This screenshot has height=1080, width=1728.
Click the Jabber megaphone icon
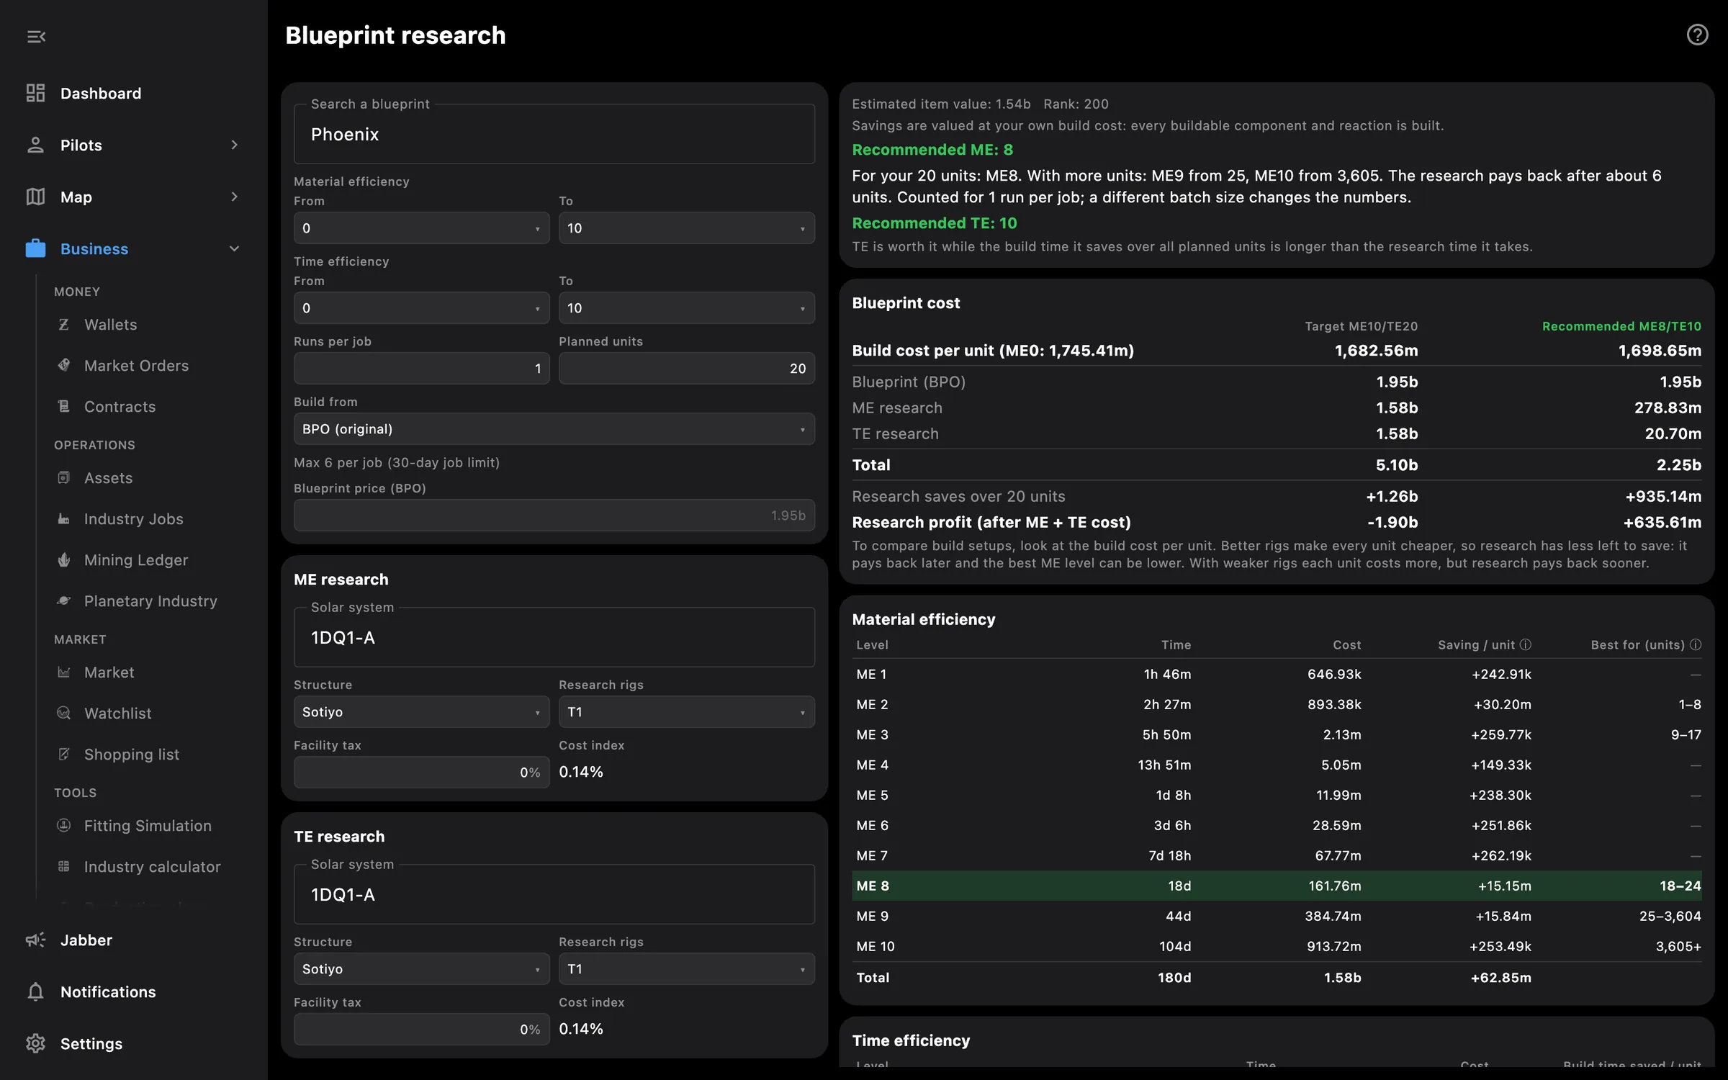click(x=35, y=940)
